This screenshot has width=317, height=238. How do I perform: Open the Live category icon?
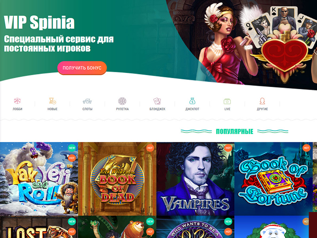pyautogui.click(x=227, y=101)
